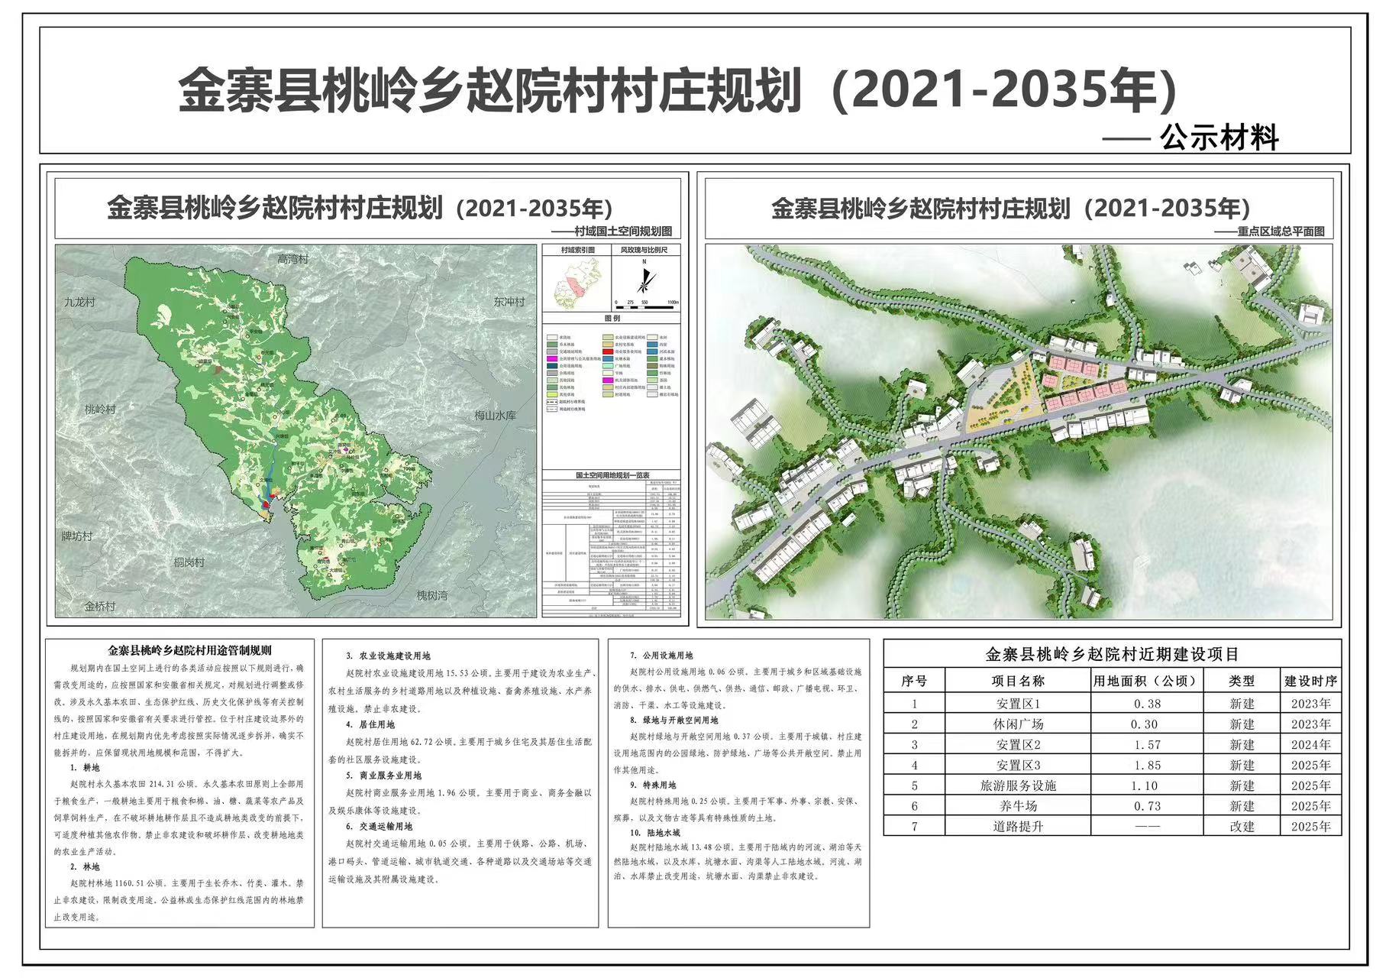
Task: Click the 道路提升 project name cell
Action: (x=1019, y=827)
